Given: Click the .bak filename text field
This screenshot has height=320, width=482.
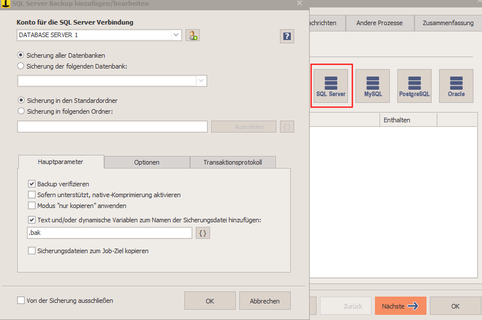Looking at the screenshot, I should pos(109,233).
